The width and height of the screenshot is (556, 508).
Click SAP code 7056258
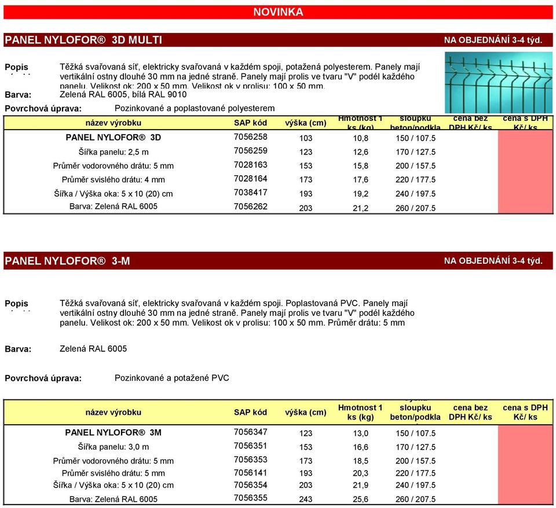250,137
